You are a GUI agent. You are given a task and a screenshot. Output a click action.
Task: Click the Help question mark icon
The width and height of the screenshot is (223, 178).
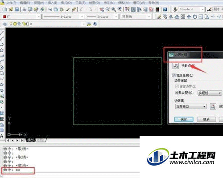[165, 9]
